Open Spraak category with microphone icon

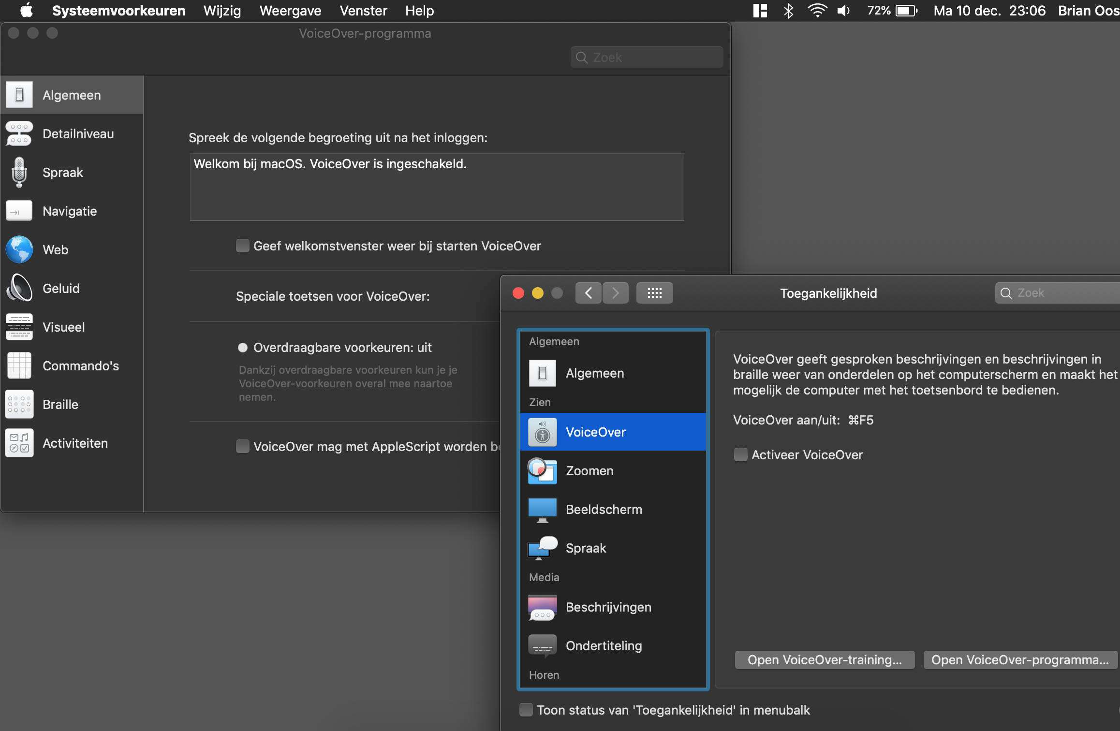click(72, 172)
